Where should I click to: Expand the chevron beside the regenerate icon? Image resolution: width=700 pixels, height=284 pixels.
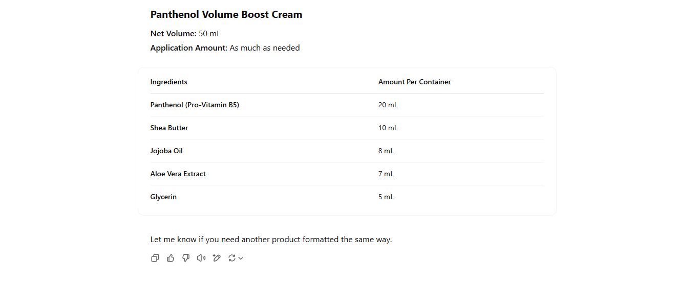point(241,258)
